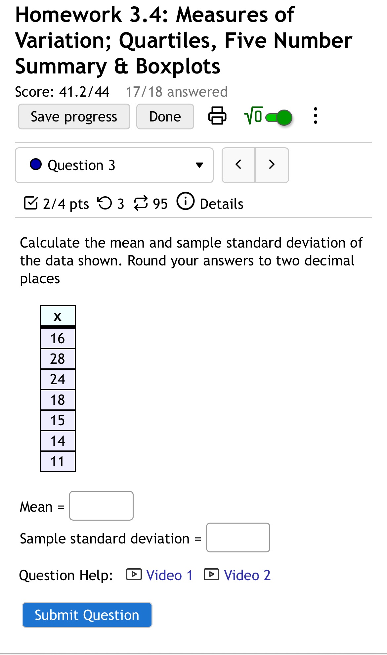This screenshot has width=387, height=655.
Task: Click the square root calculator icon
Action: pos(253,116)
